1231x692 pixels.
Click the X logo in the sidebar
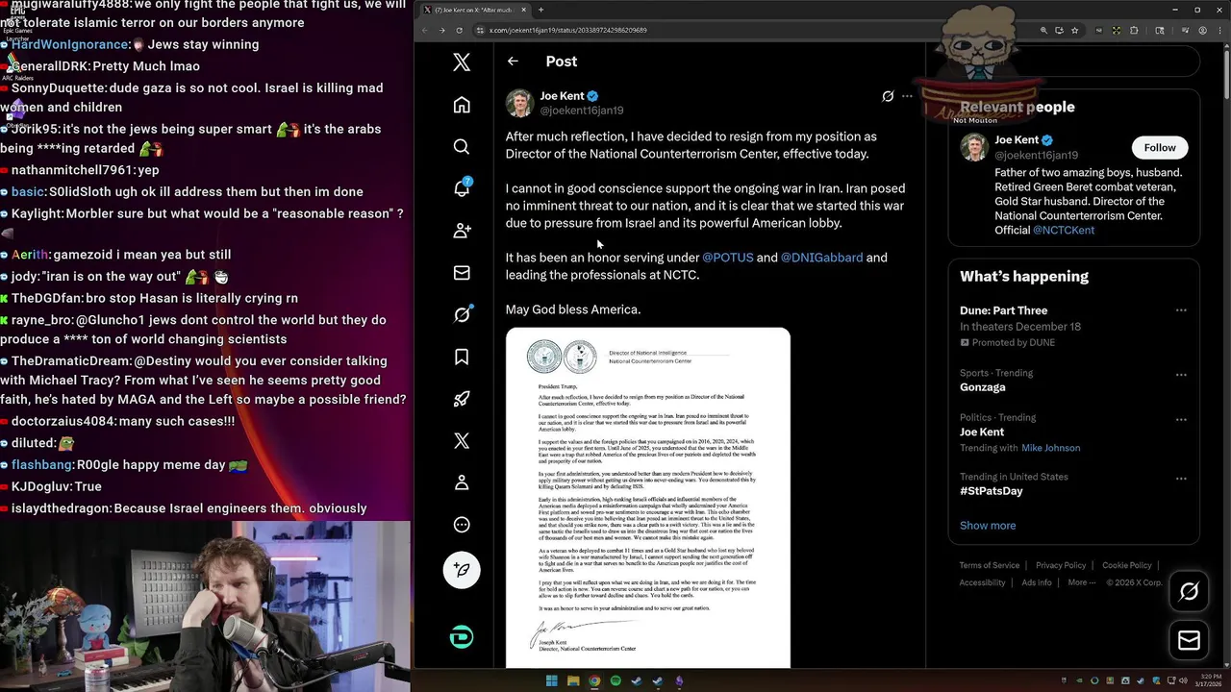pos(462,62)
